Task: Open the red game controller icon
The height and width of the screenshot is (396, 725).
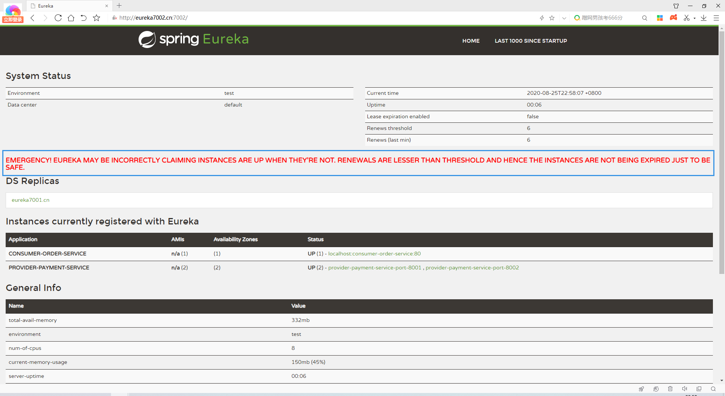Action: coord(673,17)
